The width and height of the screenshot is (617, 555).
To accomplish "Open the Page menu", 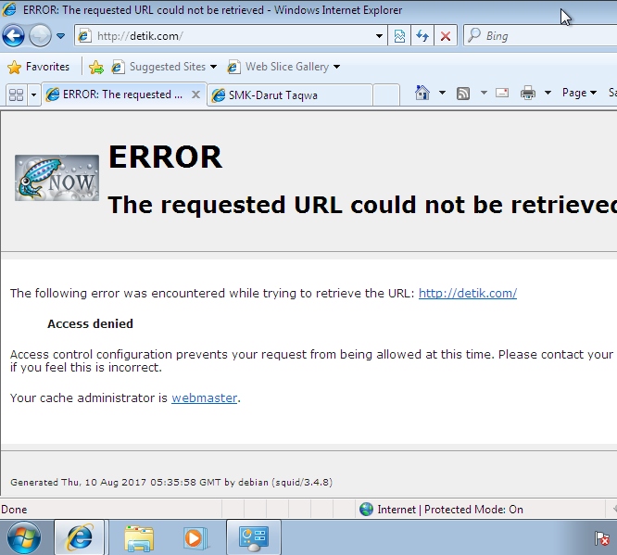I will tap(579, 93).
